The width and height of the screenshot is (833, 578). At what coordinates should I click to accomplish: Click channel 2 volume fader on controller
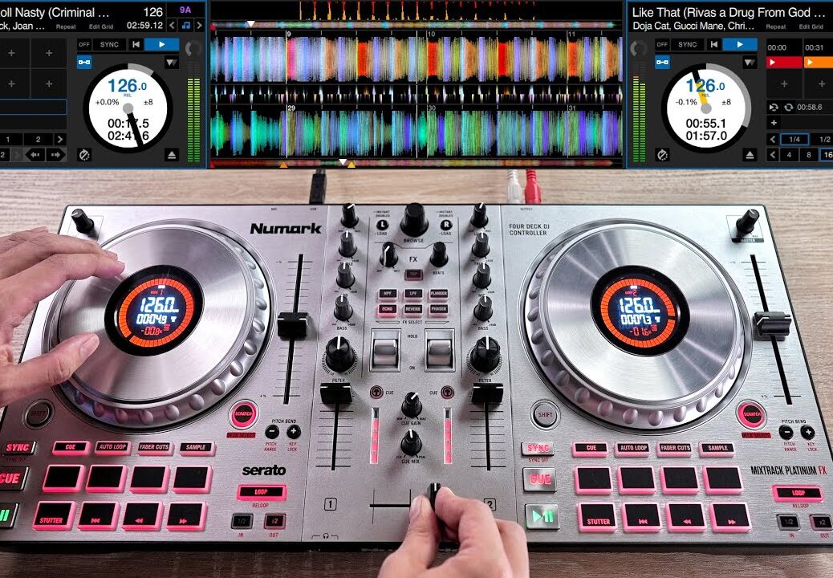tap(487, 393)
